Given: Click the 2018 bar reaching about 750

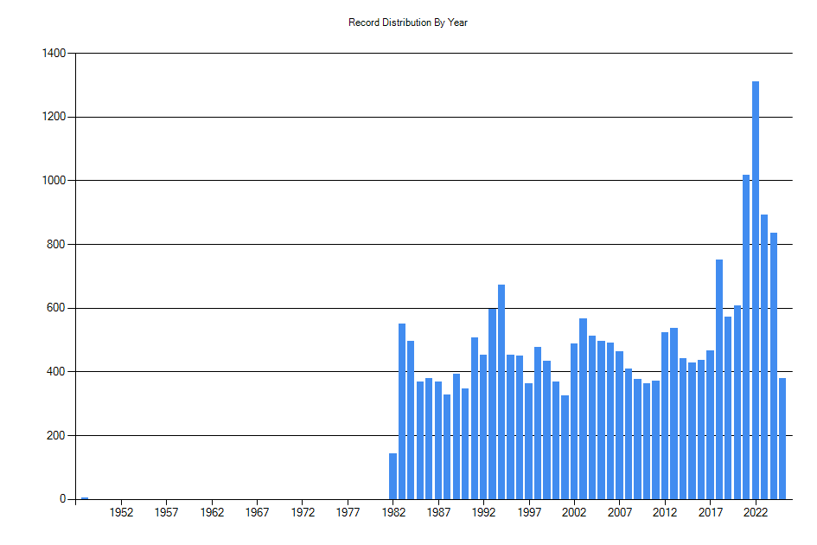Looking at the screenshot, I should click(719, 379).
